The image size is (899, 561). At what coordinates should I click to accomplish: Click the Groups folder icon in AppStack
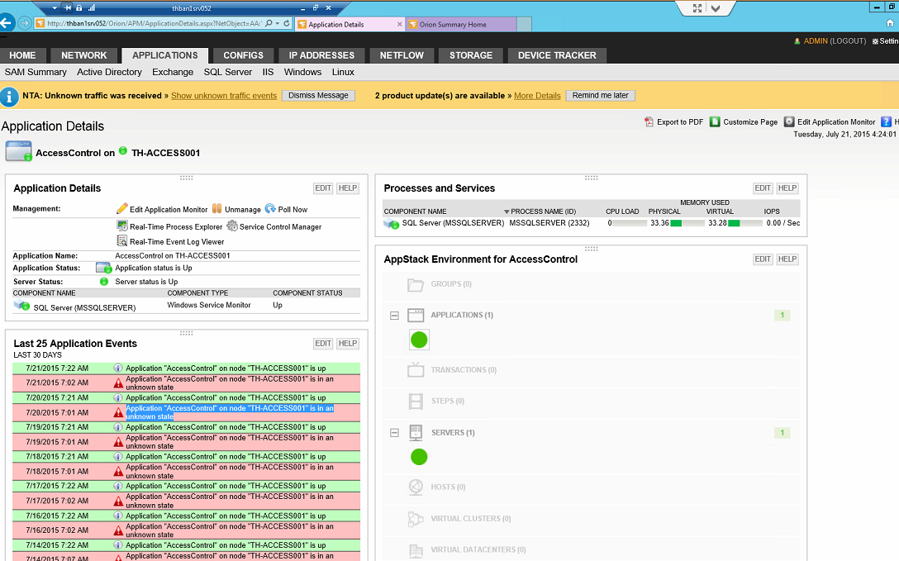point(416,284)
